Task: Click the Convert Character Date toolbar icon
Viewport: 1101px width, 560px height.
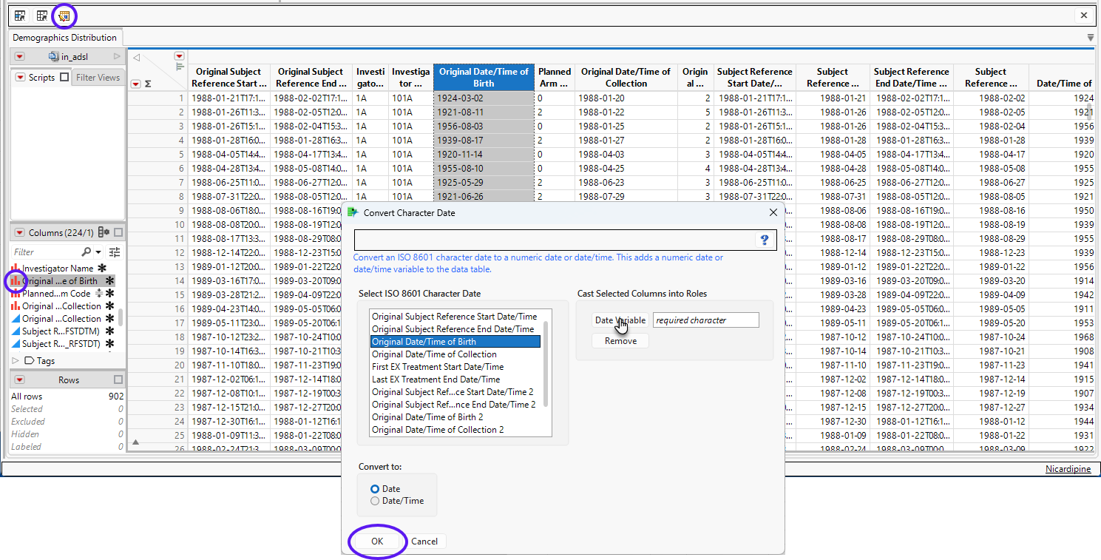Action: [x=65, y=16]
